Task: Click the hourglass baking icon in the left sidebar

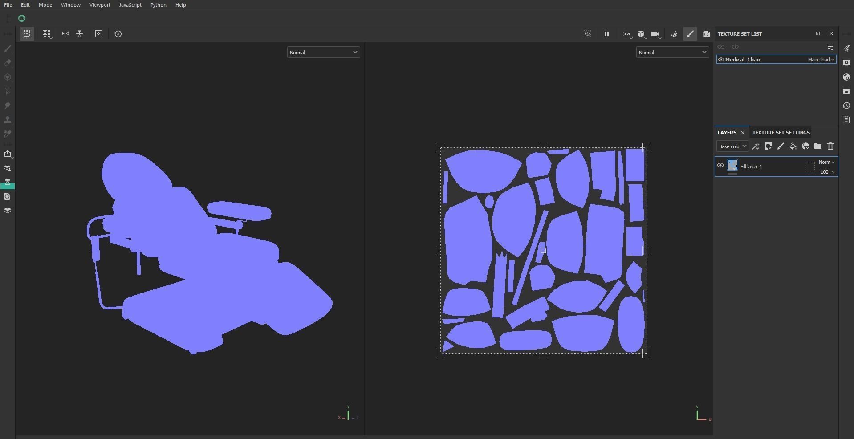Action: [8, 183]
